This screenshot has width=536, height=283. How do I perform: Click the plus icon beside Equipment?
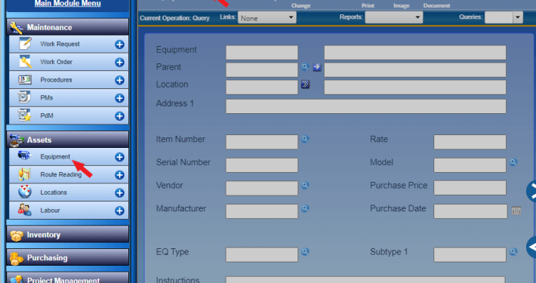pos(119,157)
